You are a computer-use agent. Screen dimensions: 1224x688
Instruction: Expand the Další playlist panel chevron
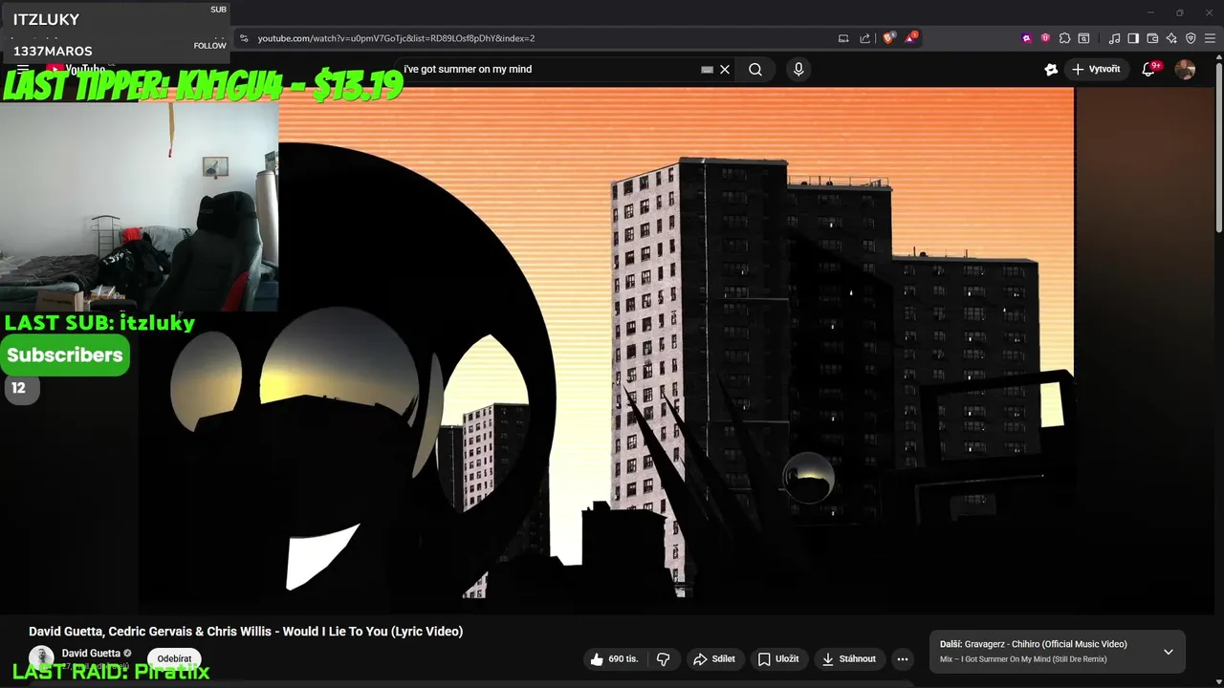tap(1168, 652)
